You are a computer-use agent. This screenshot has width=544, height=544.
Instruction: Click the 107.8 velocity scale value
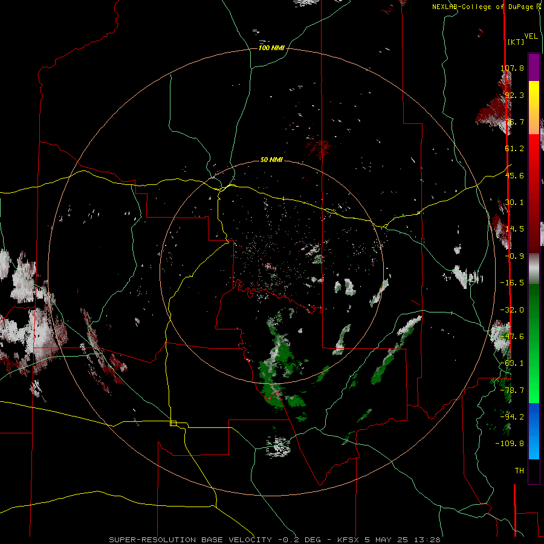pos(512,68)
